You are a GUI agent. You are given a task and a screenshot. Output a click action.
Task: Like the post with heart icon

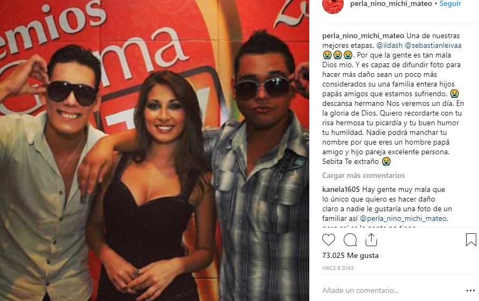tap(329, 240)
